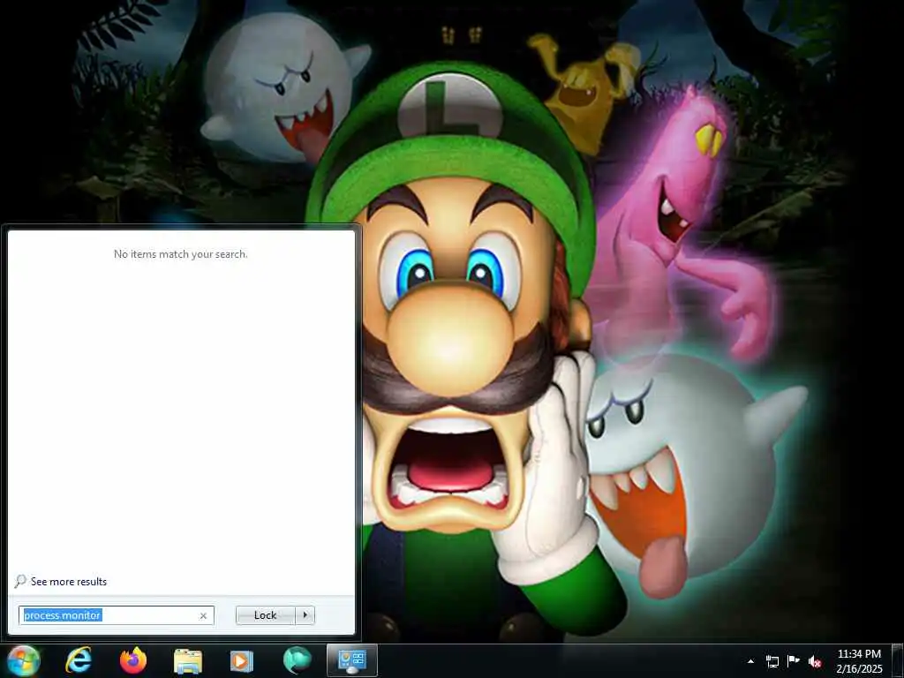Open the network tray icon
The height and width of the screenshot is (678, 904).
[772, 661]
